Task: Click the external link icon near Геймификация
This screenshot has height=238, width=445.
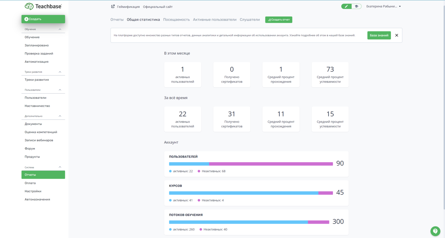Action: (113, 6)
